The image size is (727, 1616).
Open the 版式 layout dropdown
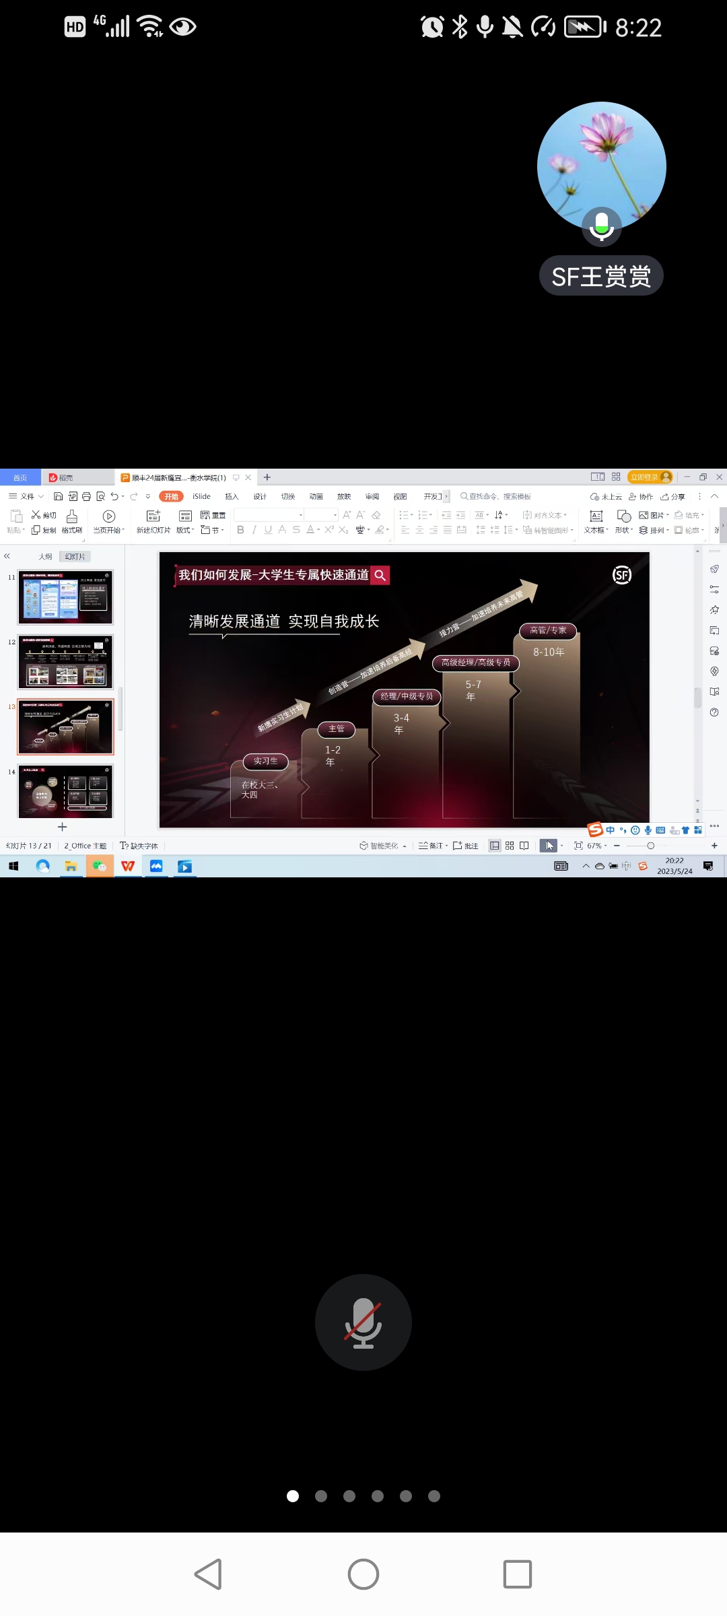pyautogui.click(x=185, y=530)
